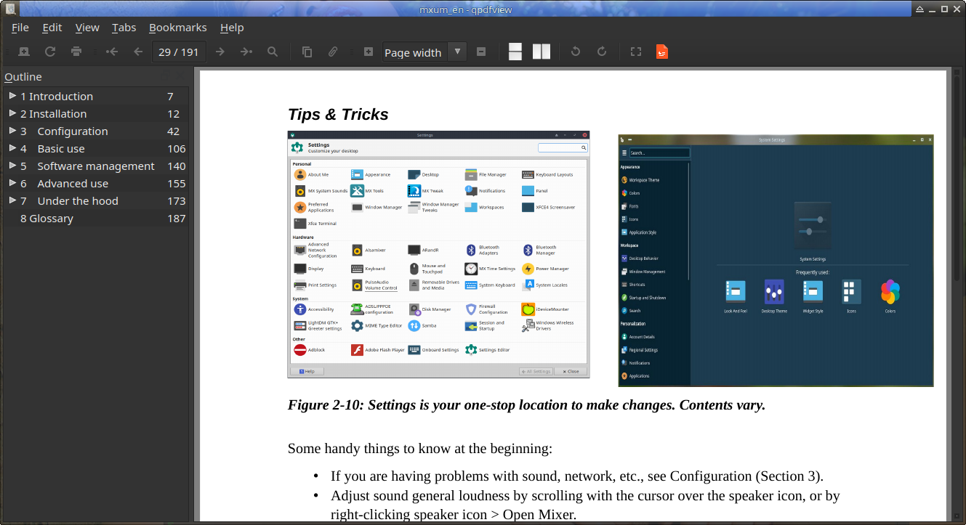Screen dimensions: 966x525
Task: Expand the 5 Software management outline entry
Action: [12, 166]
